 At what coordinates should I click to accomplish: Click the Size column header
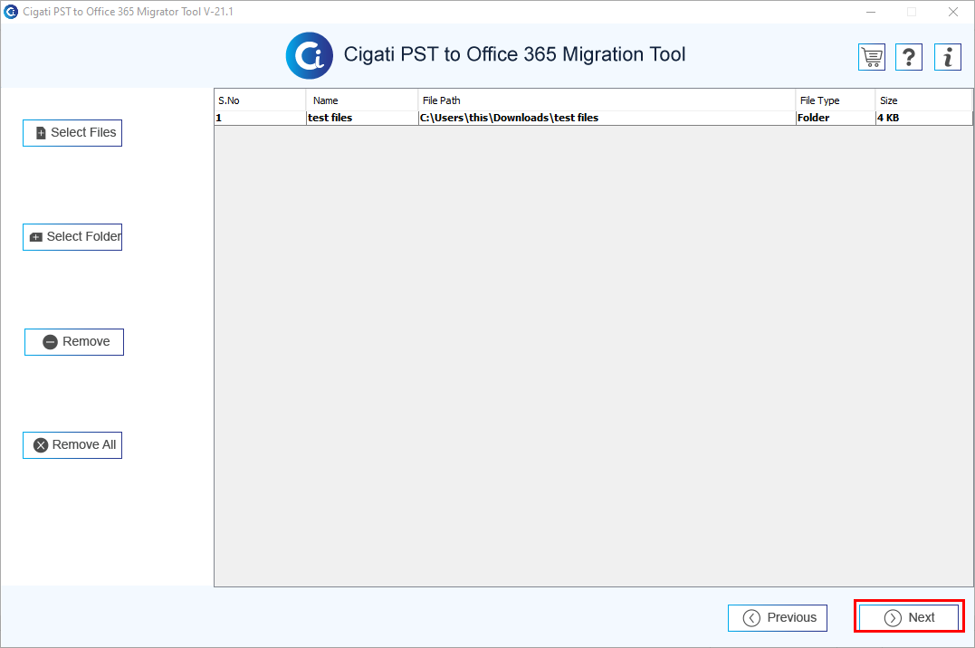pyautogui.click(x=923, y=100)
